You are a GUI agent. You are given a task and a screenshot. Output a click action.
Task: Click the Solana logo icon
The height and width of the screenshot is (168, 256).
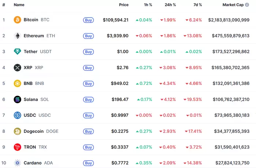coord(17,100)
